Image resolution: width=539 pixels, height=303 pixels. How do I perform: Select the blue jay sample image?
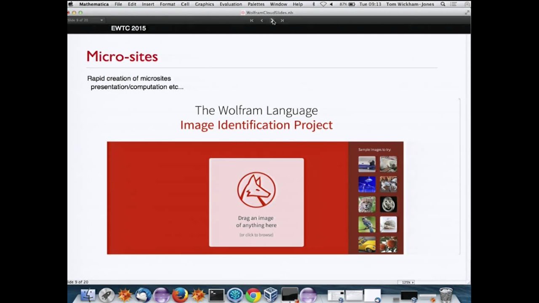pyautogui.click(x=367, y=224)
